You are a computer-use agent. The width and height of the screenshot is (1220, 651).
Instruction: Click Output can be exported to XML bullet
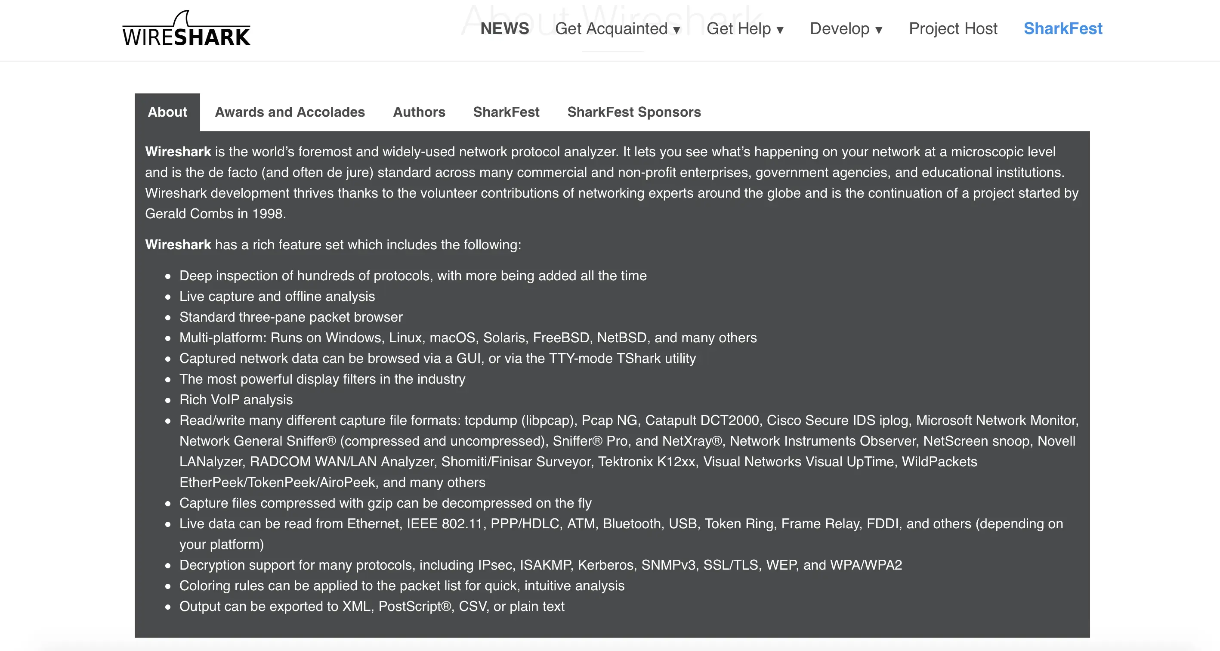tap(372, 607)
